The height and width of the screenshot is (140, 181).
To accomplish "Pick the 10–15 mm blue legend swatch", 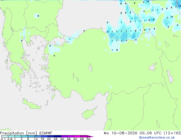I will click(38, 136).
